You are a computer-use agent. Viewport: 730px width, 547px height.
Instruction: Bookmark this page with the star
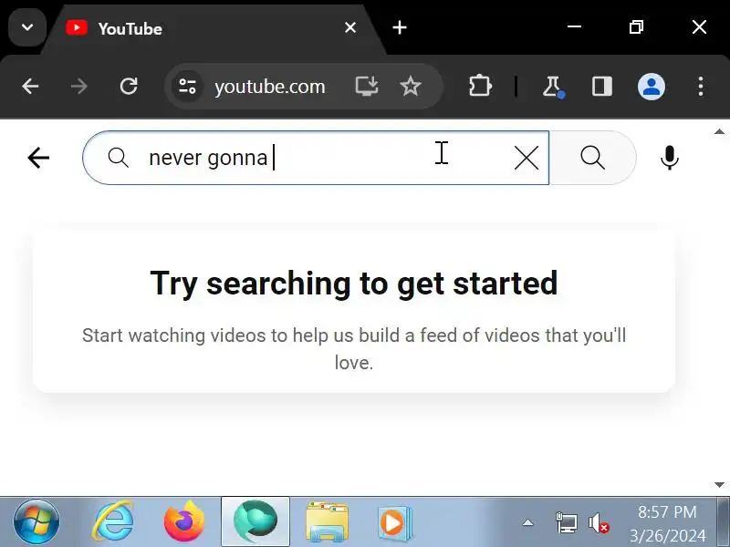point(410,87)
